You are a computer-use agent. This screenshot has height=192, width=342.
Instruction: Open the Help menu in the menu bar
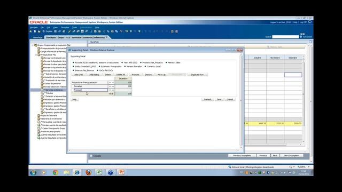click(97, 28)
